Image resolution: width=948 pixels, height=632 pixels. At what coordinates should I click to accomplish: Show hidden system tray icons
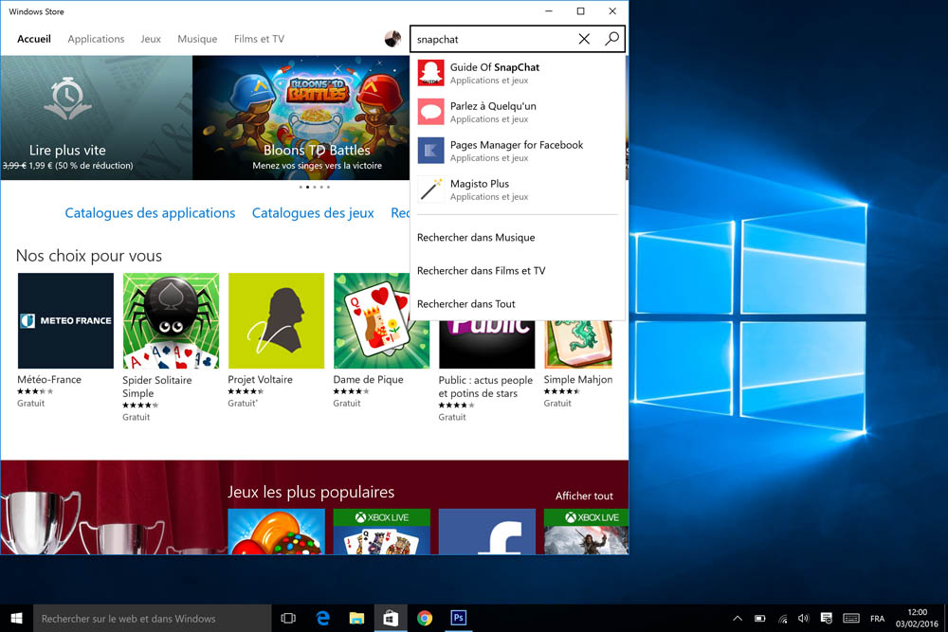tap(738, 618)
